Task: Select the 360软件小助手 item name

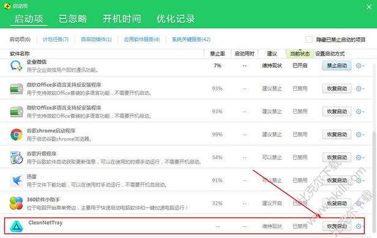Action: tap(43, 199)
